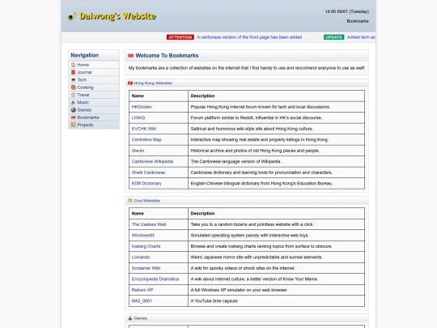Screen dimensions: 437x328
Task: Click the 'A YouTube time capsule' description
Action: point(214,301)
